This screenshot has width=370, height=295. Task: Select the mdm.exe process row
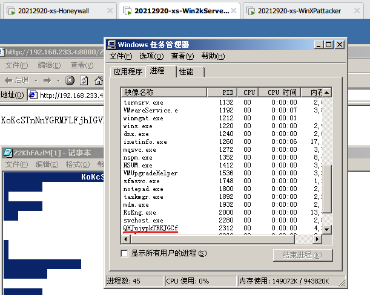(x=222, y=204)
